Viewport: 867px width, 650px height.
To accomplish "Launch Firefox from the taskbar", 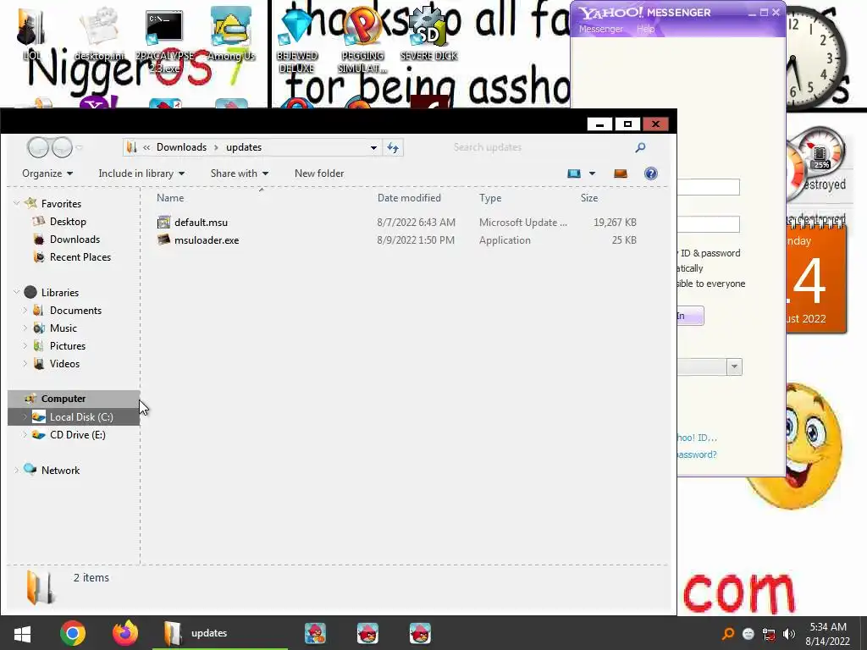I will coord(125,633).
